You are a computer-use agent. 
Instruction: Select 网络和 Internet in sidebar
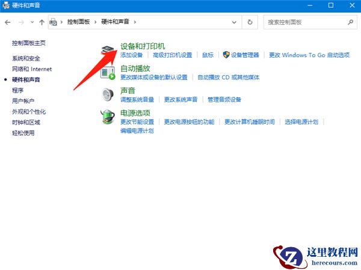32,69
